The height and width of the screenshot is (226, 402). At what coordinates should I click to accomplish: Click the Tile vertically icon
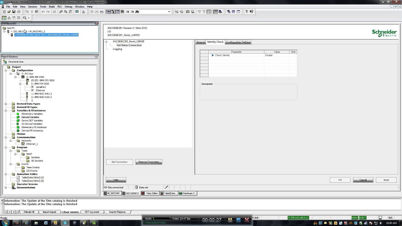pos(238,12)
